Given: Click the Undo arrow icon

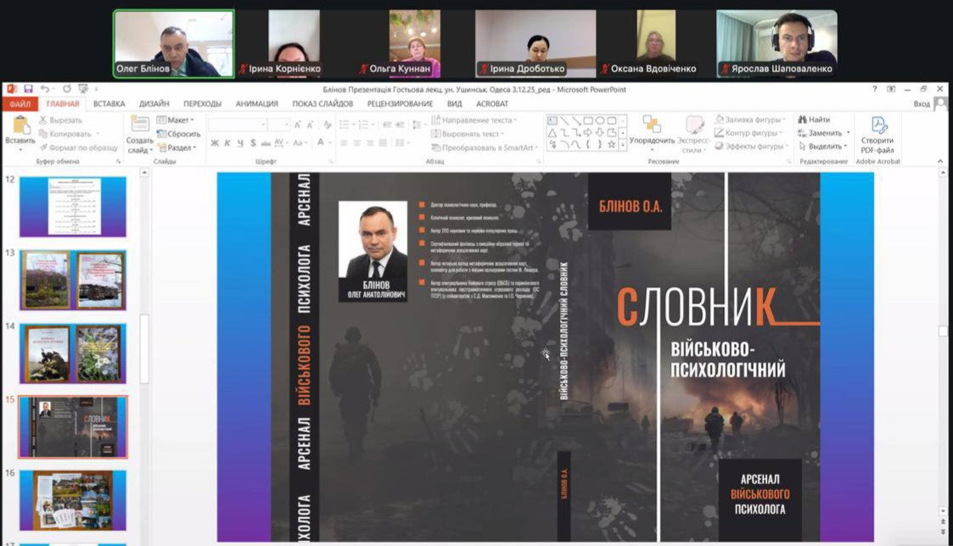Looking at the screenshot, I should coord(44,89).
